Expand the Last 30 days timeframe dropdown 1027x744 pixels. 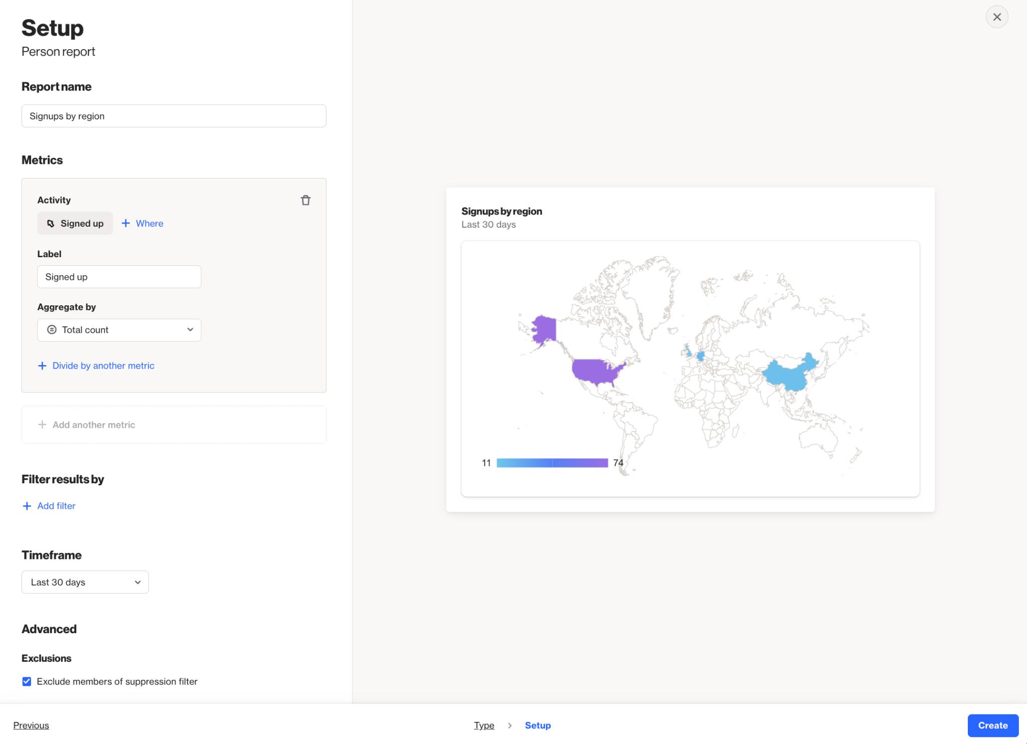point(85,583)
